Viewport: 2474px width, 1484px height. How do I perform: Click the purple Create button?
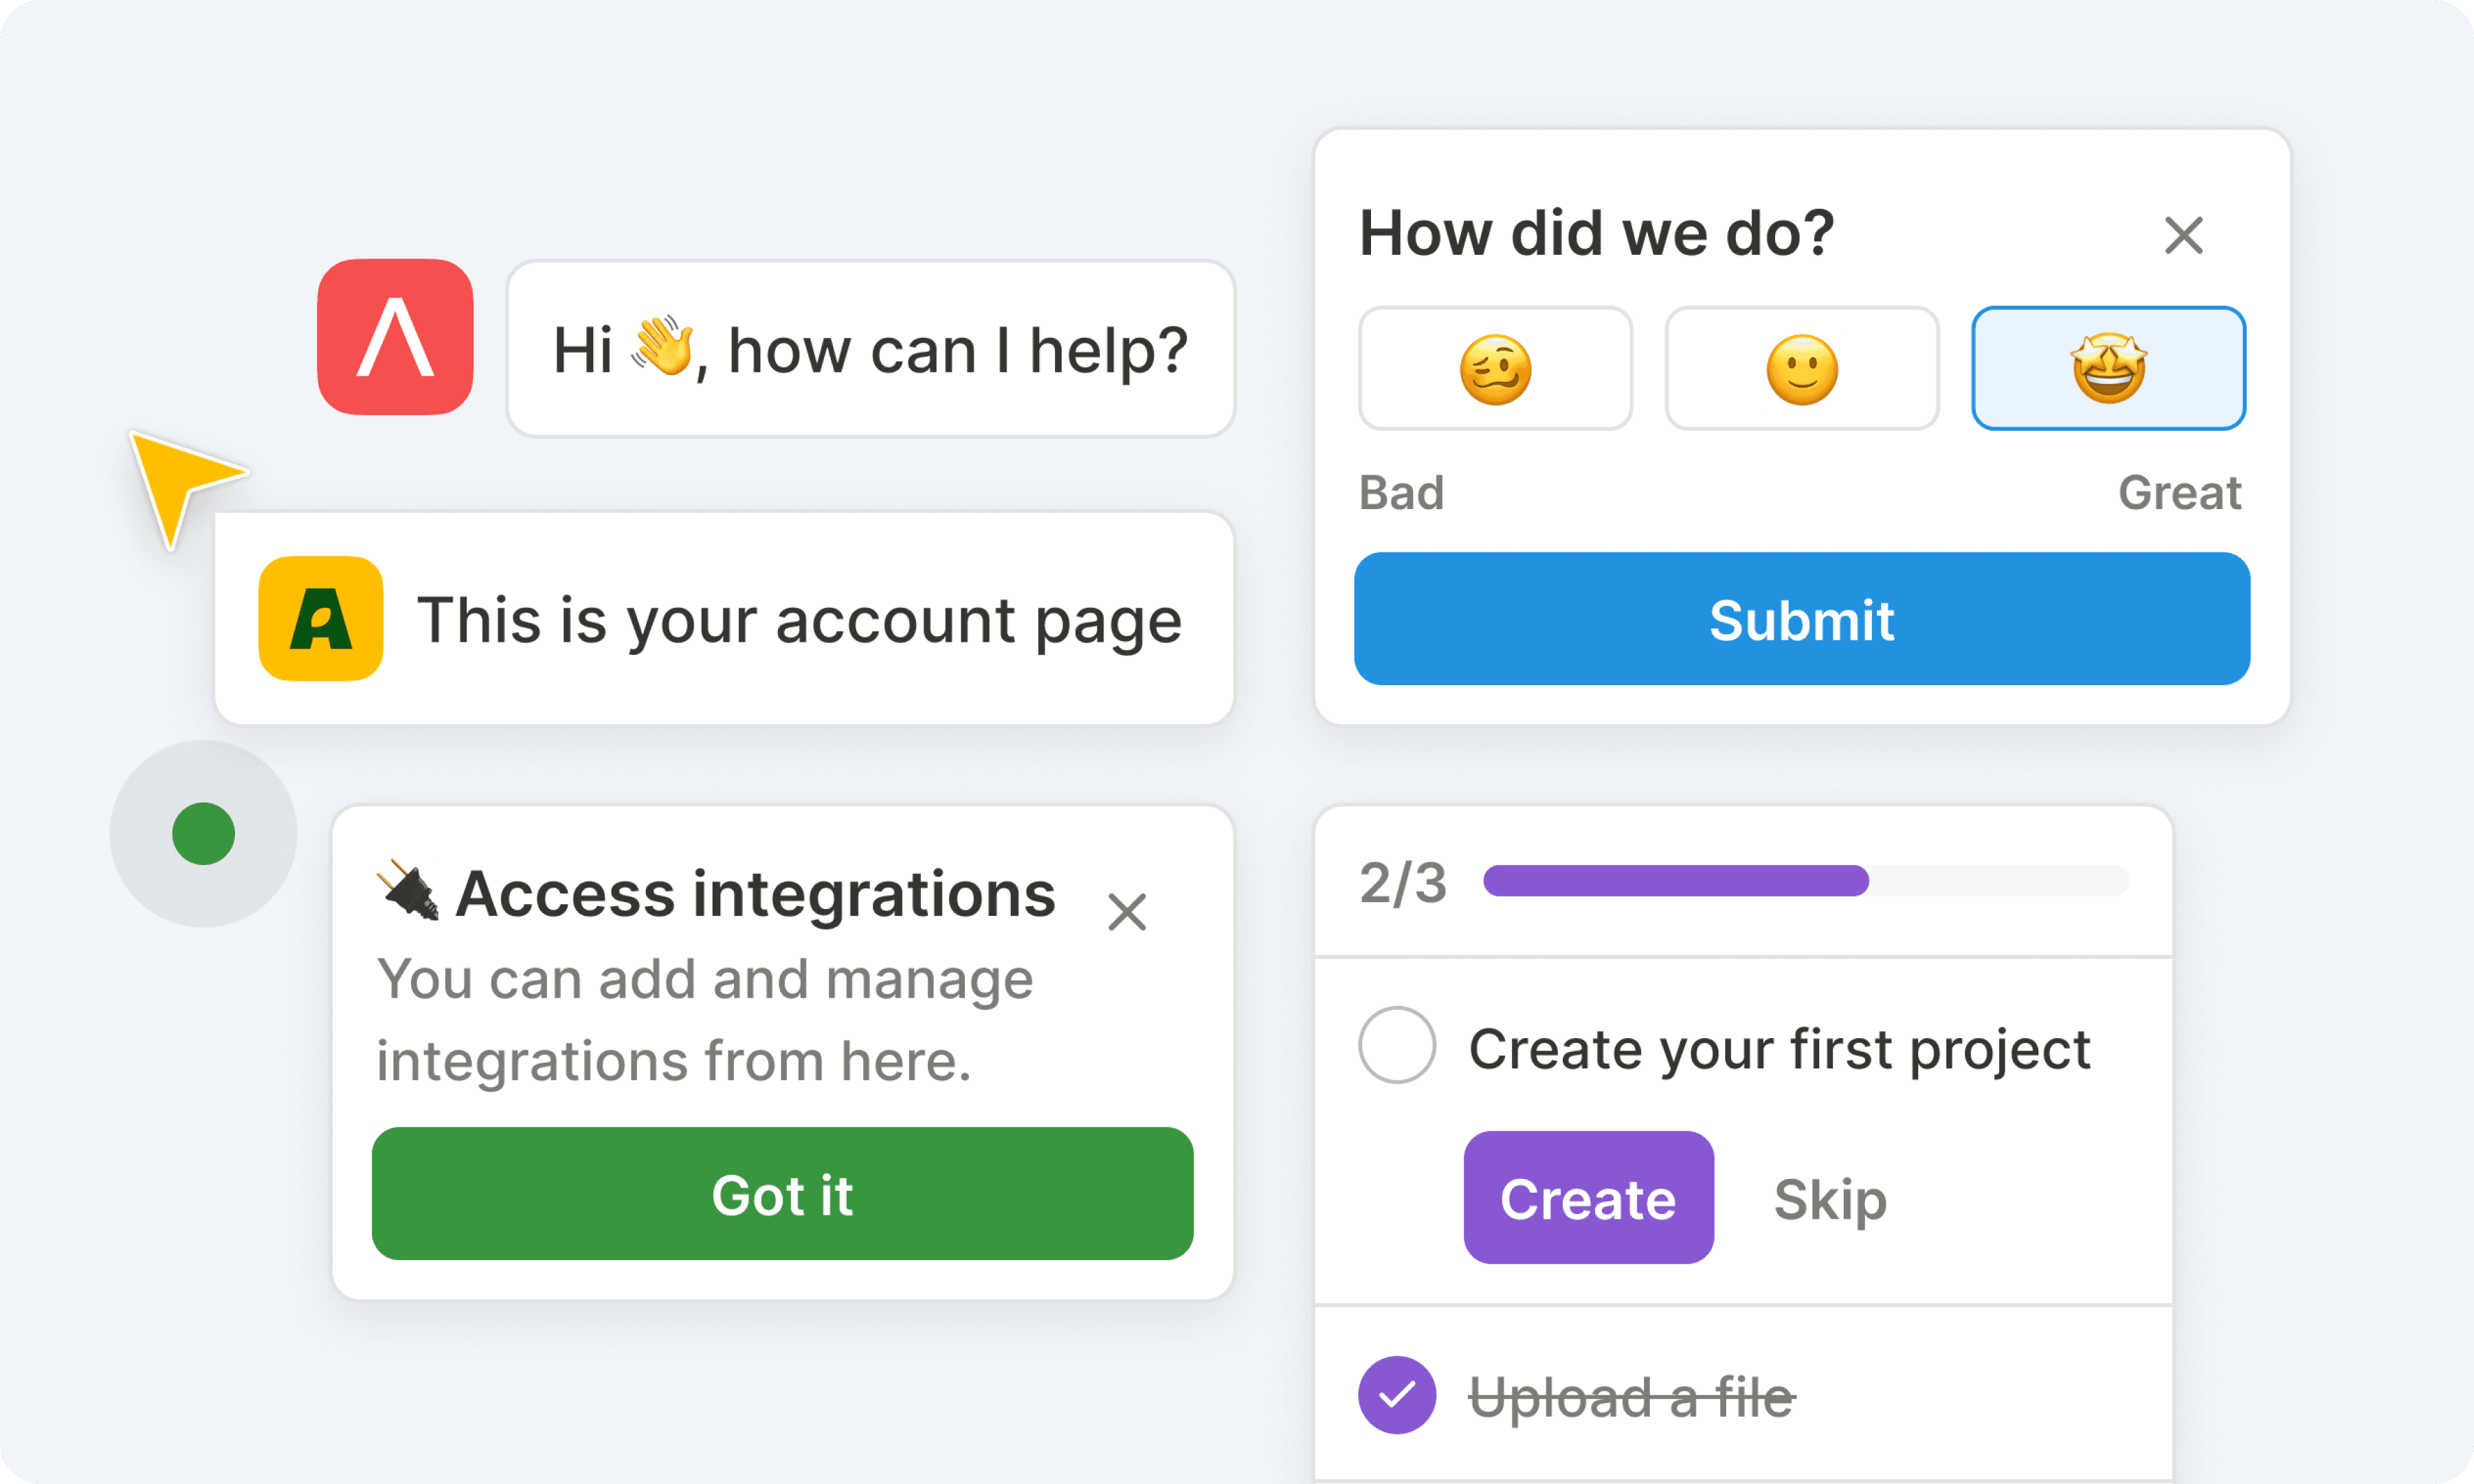pos(1588,1198)
